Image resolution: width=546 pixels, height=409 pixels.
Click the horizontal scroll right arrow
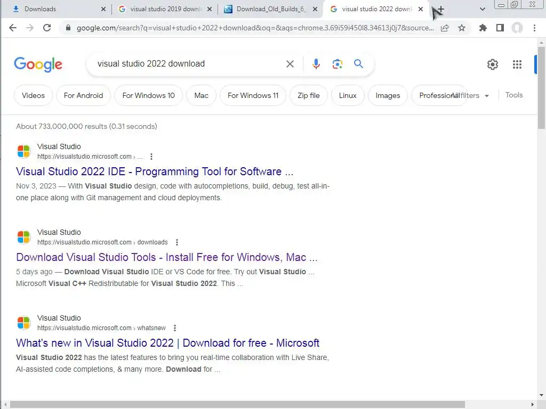pyautogui.click(x=533, y=405)
